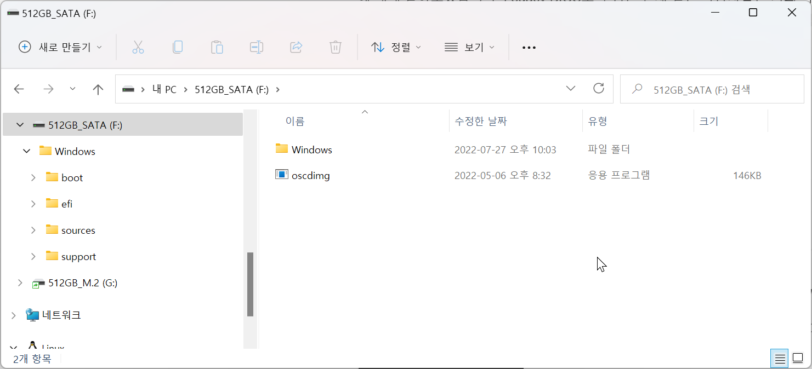
Task: Maximize the File Explorer window
Action: coord(753,13)
